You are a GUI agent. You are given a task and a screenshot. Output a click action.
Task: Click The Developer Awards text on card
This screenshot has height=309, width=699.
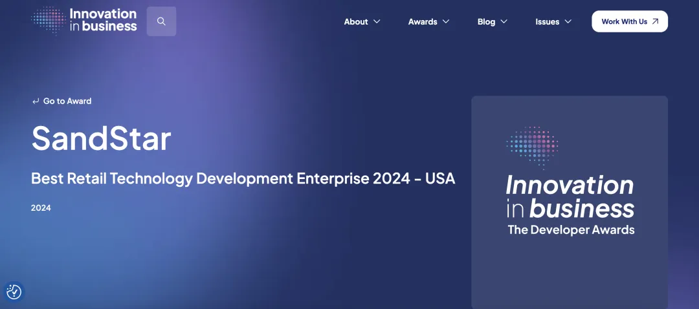[x=571, y=229]
